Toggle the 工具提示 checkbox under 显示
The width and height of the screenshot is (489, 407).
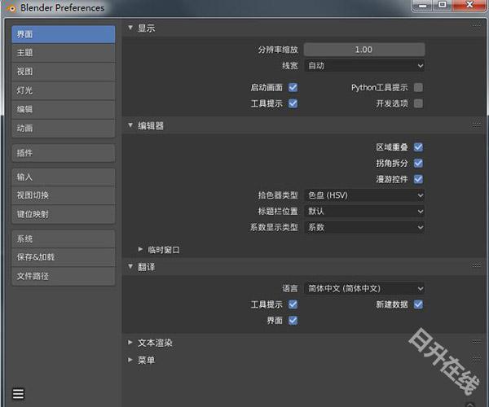point(293,103)
